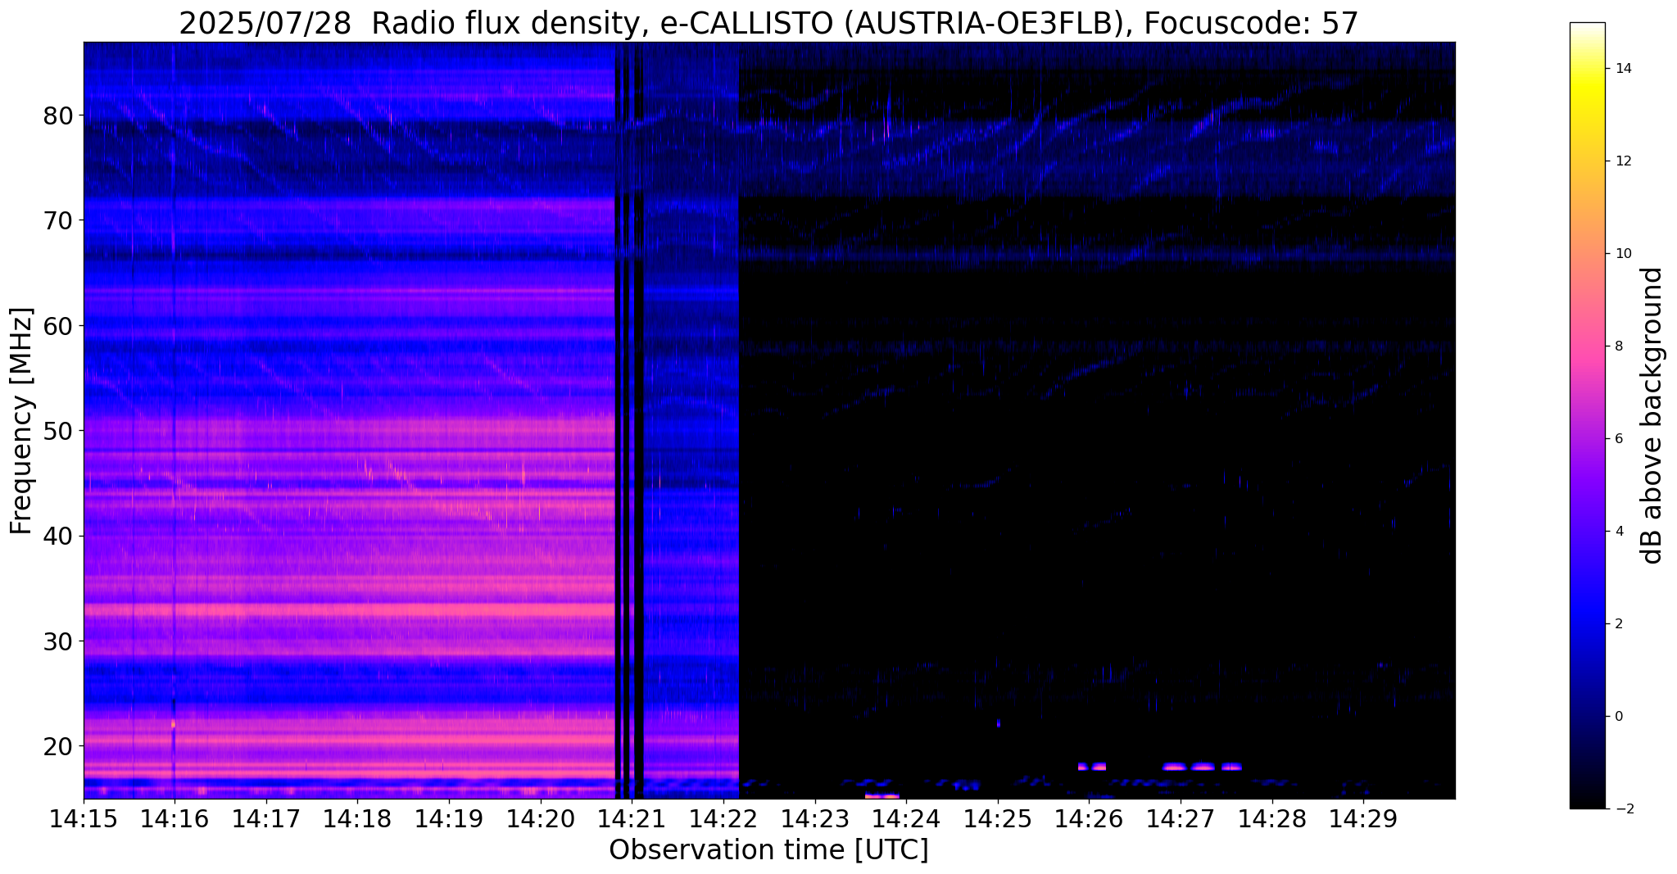The height and width of the screenshot is (874, 1677).
Task: Click the colorbar tick label 4
Action: coord(1618,532)
